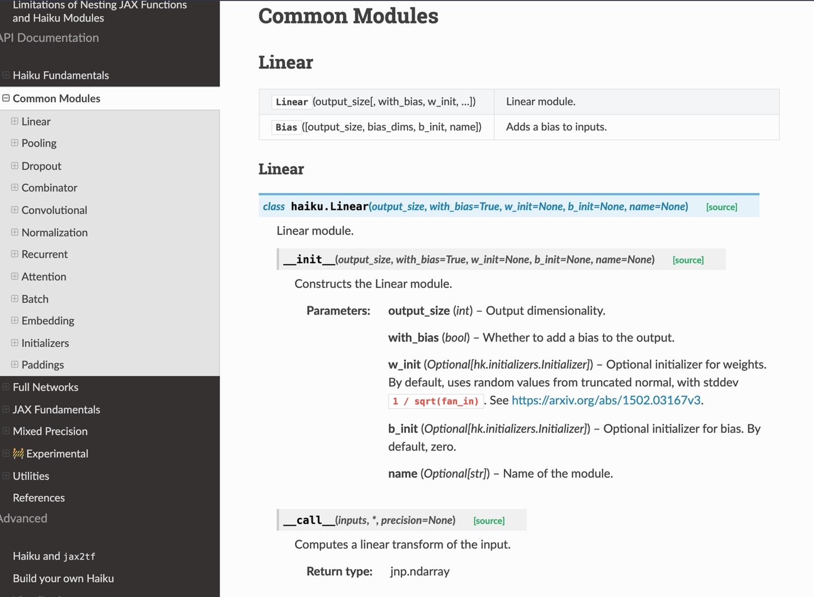This screenshot has width=814, height=597.
Task: Expand the Dropout plus icon
Action: click(x=15, y=165)
